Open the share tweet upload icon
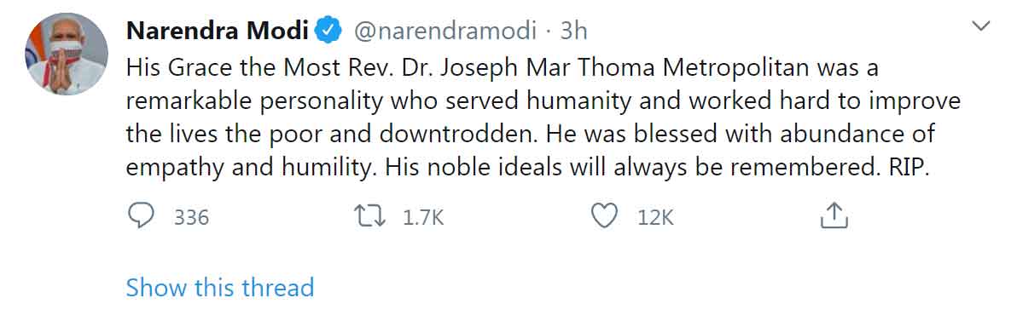The height and width of the screenshot is (321, 1017). click(834, 216)
